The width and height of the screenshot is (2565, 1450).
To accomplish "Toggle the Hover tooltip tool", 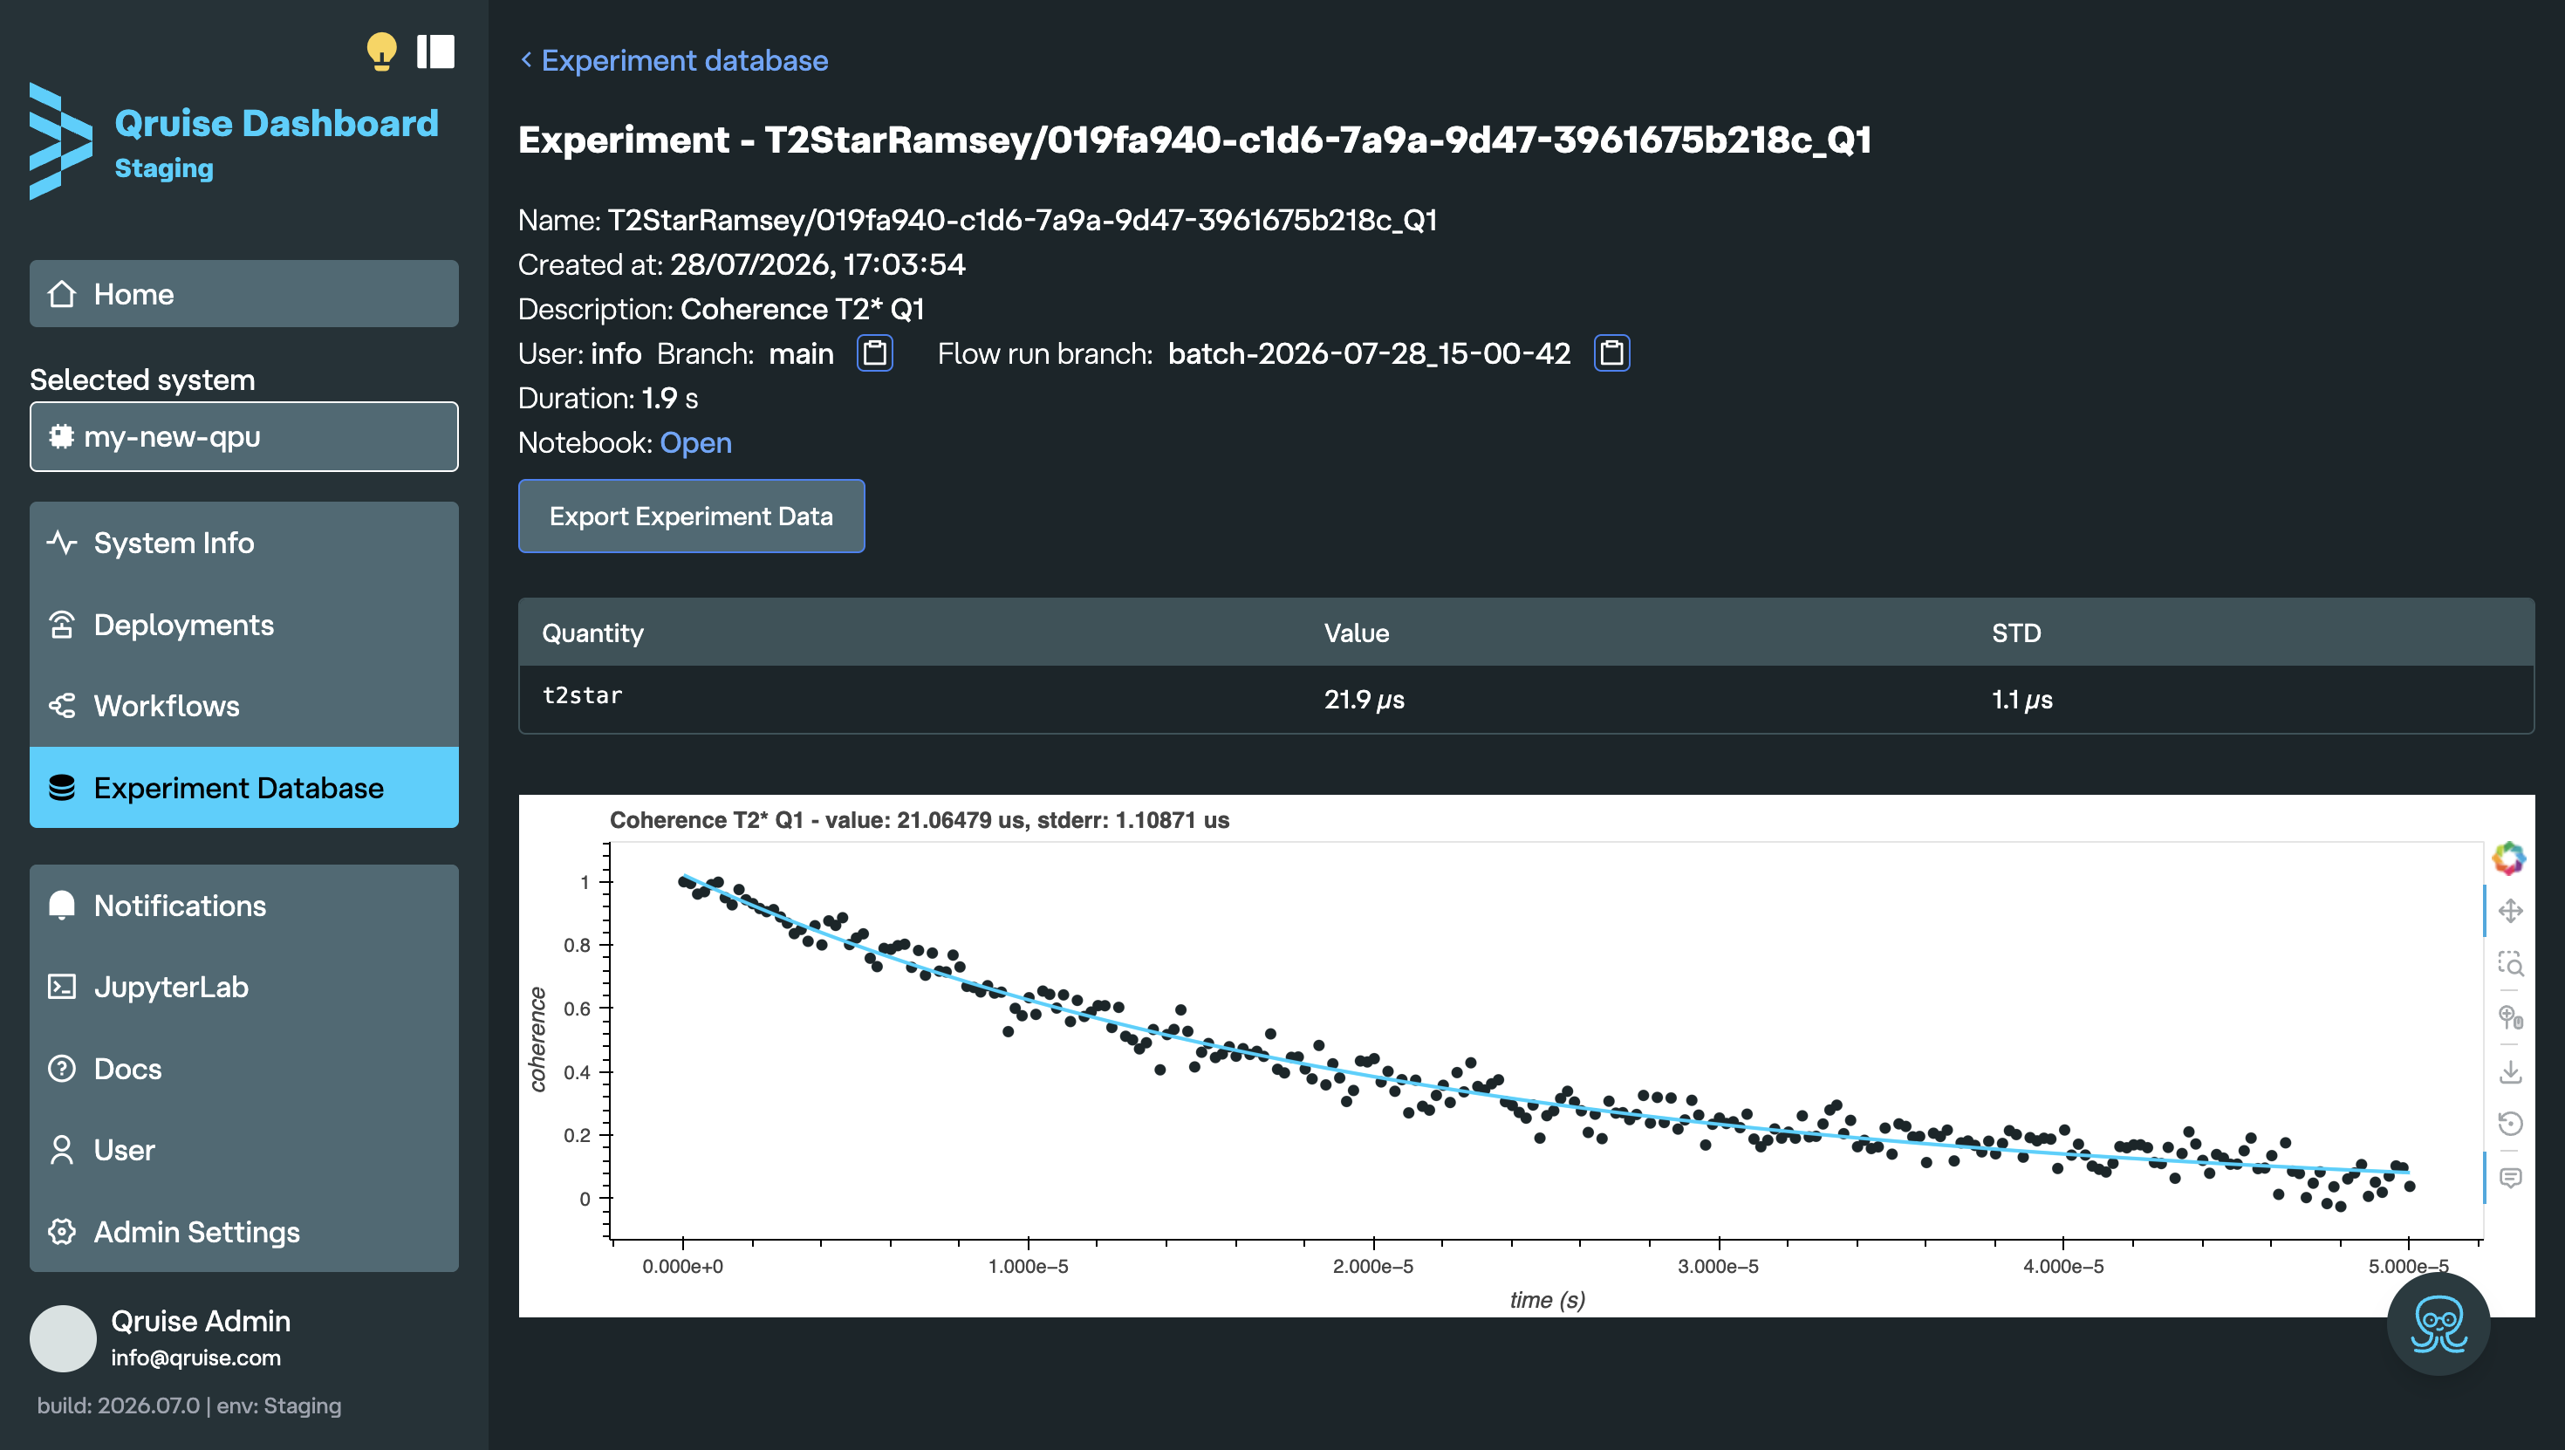I will [x=2510, y=1178].
